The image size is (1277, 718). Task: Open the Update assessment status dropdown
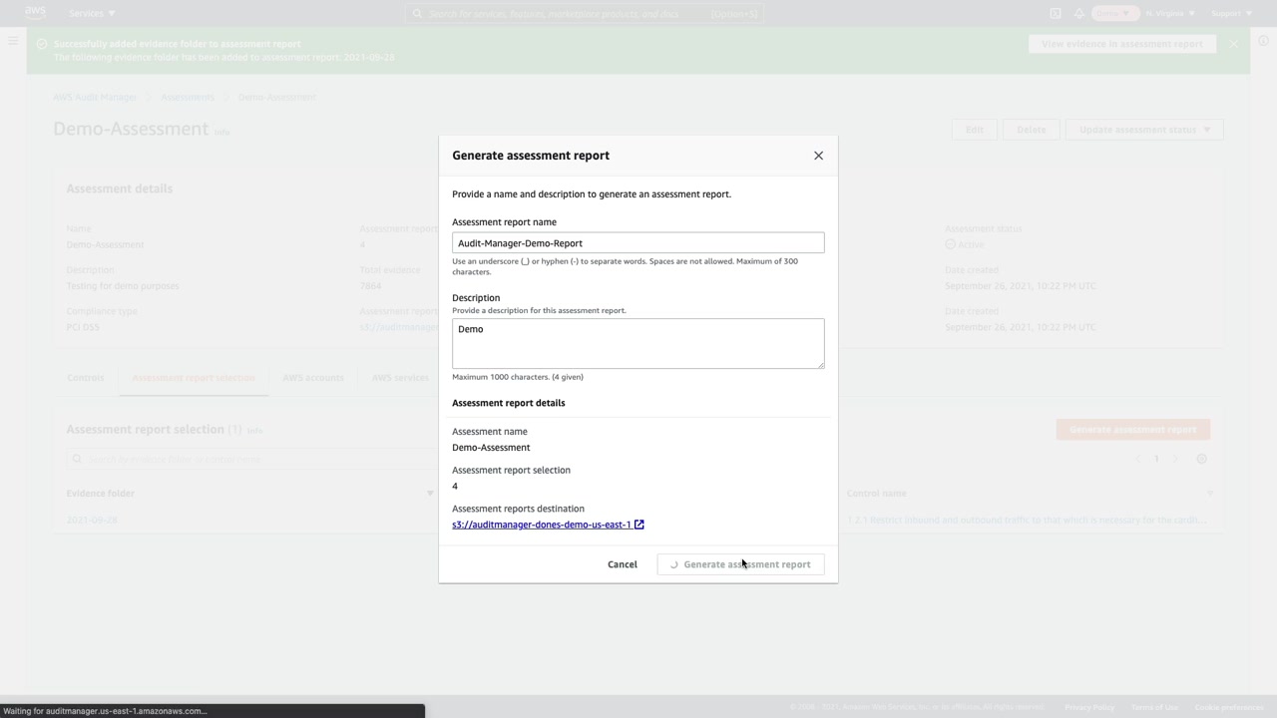click(x=1144, y=130)
